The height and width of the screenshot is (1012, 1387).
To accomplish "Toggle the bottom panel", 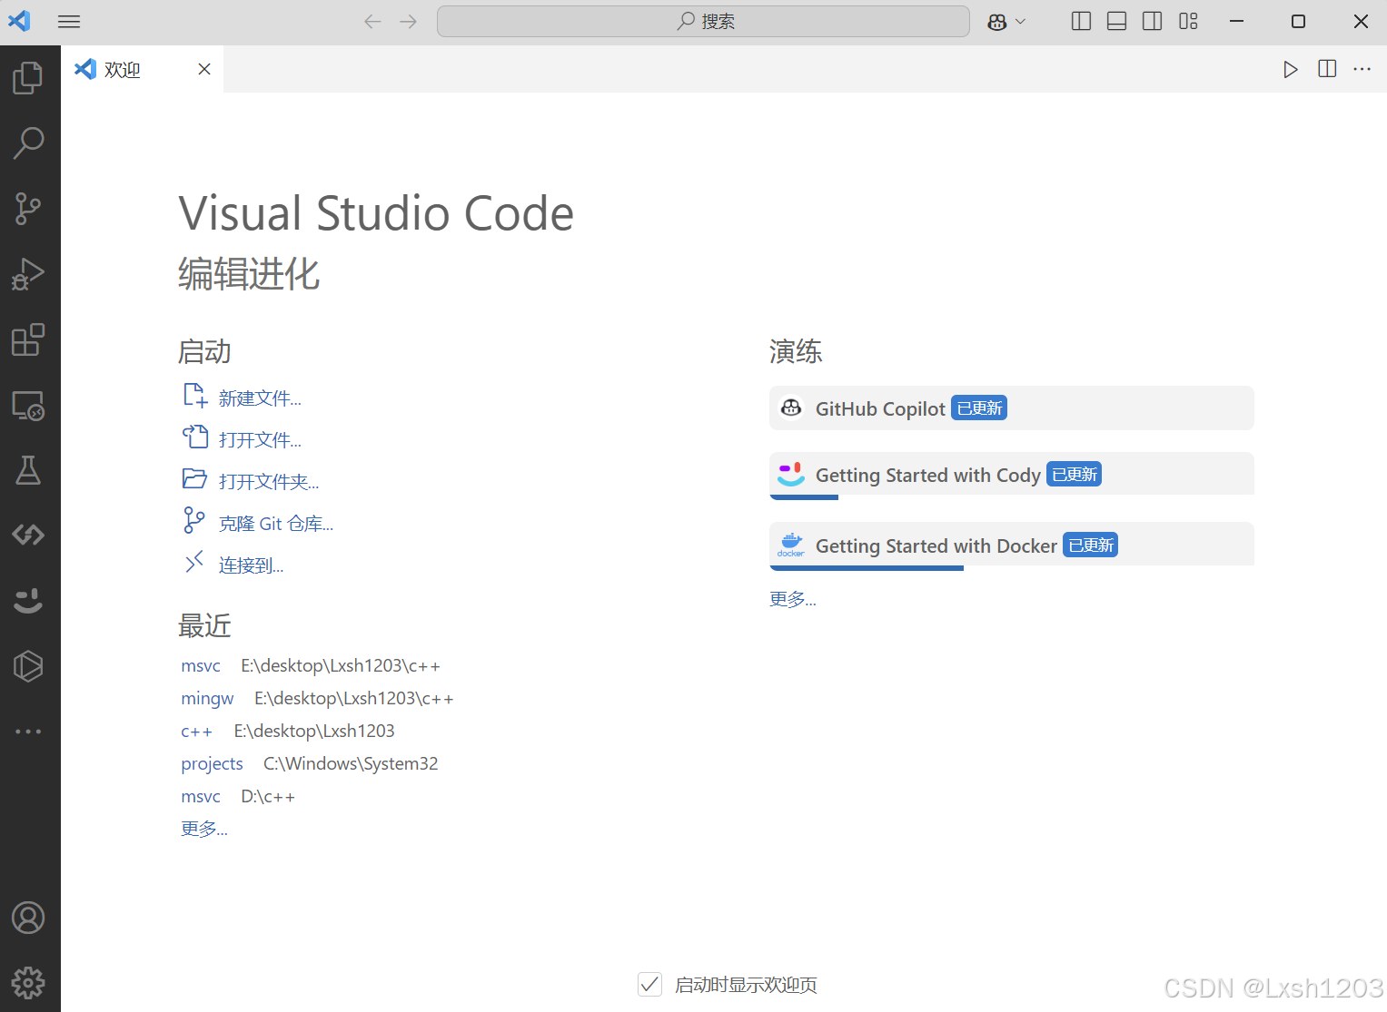I will [1117, 22].
